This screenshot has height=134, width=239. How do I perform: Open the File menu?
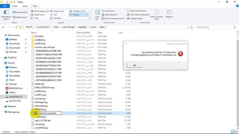click(5, 6)
